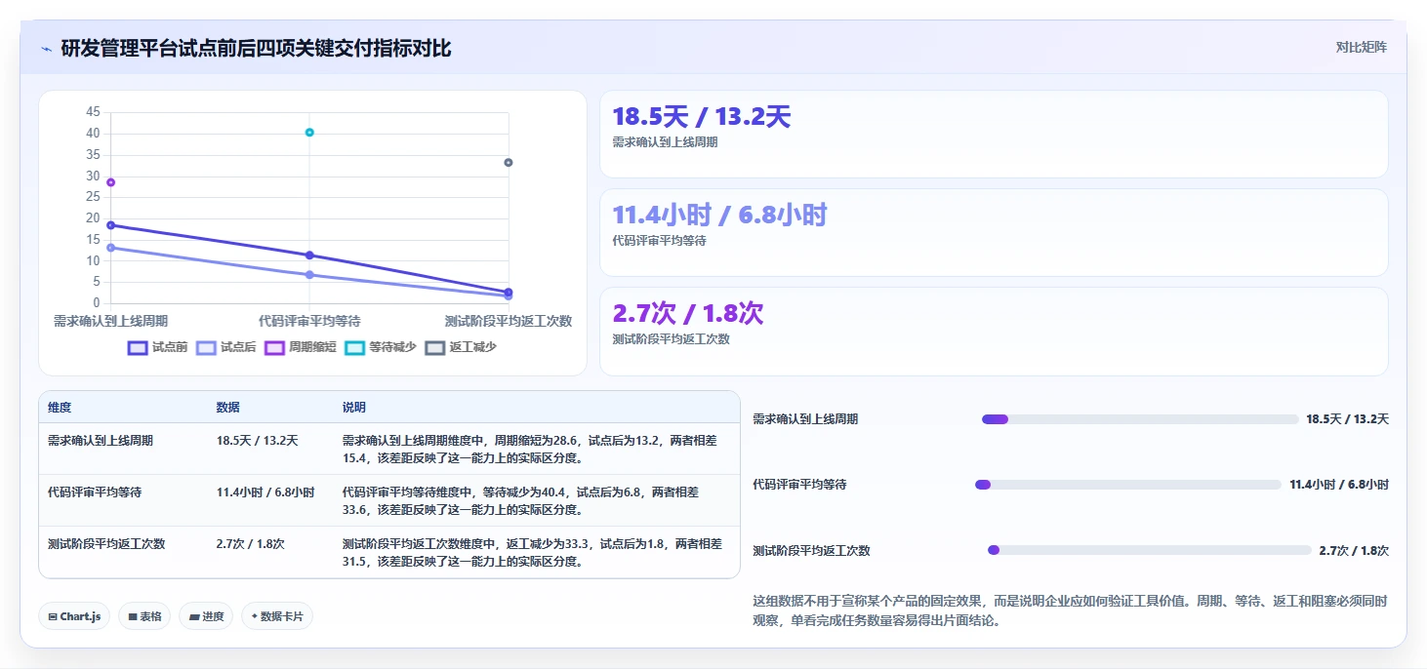Toggle the 返工减少 legend series
This screenshot has height=669, width=1427.
pos(461,347)
